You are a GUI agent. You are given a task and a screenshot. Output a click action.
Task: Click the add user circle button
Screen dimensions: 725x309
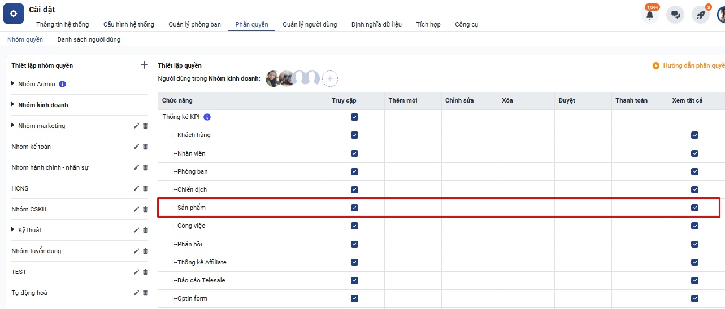tap(330, 79)
